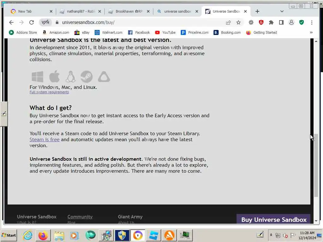Click the Steam platform icon

click(x=86, y=77)
